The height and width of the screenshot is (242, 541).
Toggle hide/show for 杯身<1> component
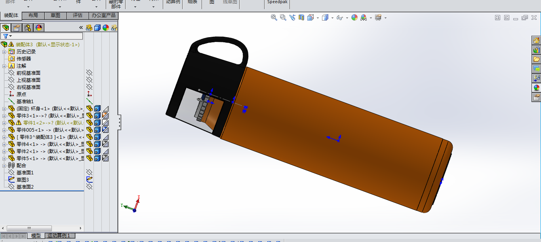pyautogui.click(x=97, y=108)
